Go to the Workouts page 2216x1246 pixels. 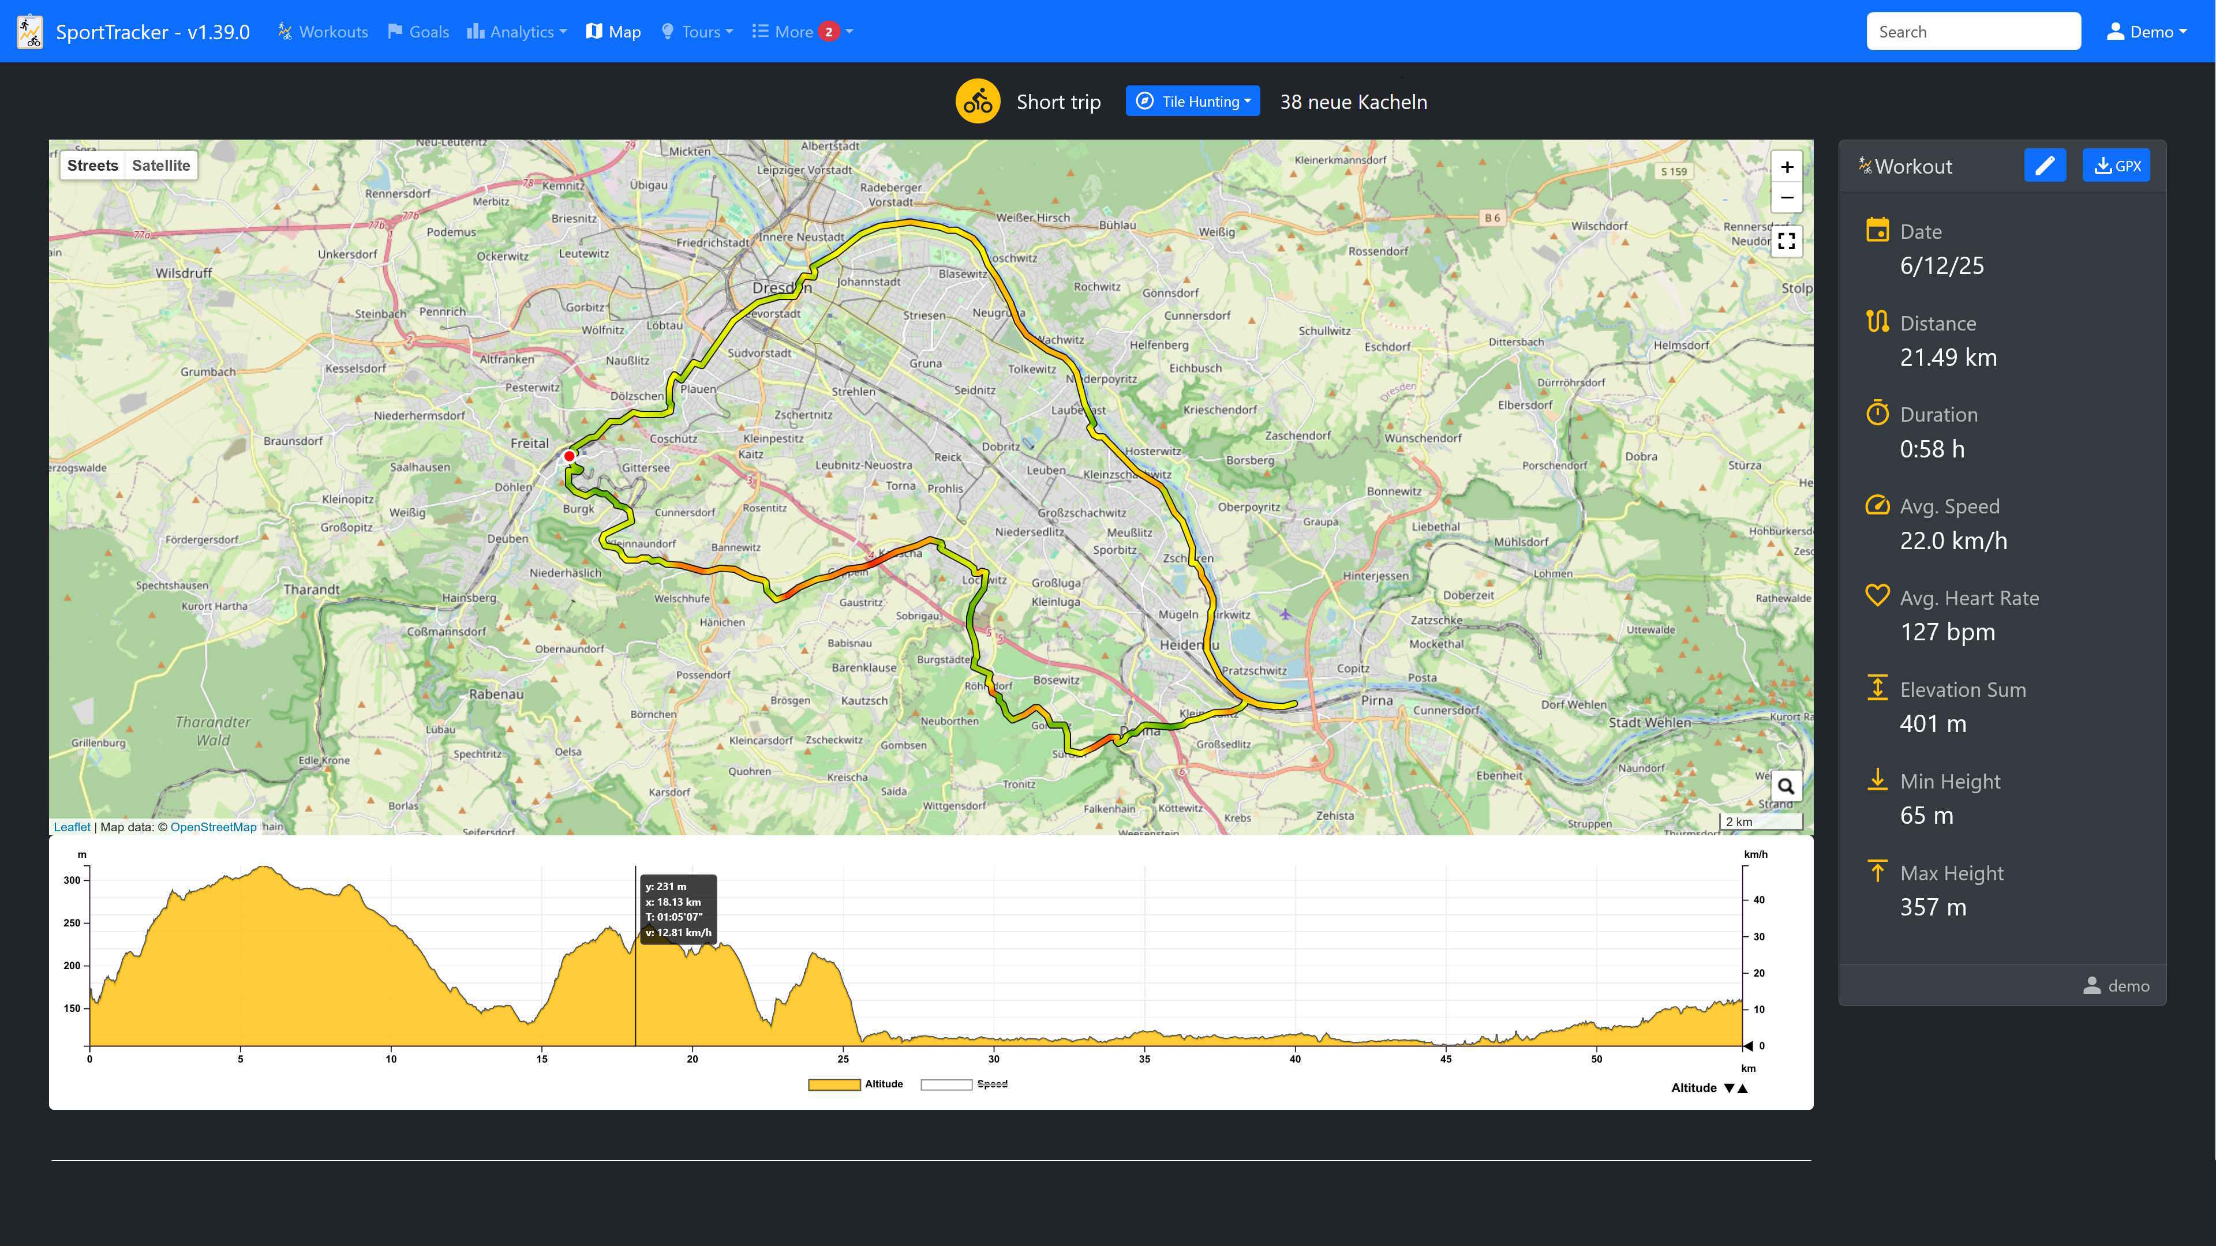point(323,32)
